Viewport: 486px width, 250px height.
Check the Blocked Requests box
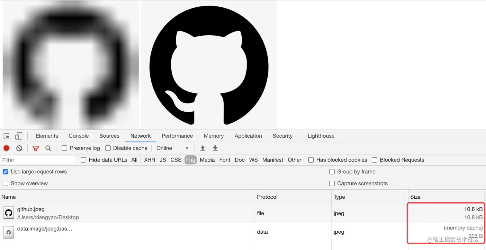374,160
